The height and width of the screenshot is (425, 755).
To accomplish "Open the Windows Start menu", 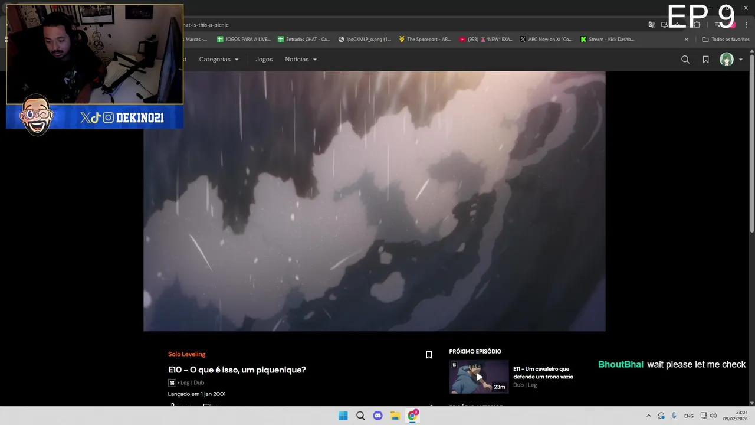I will point(343,416).
